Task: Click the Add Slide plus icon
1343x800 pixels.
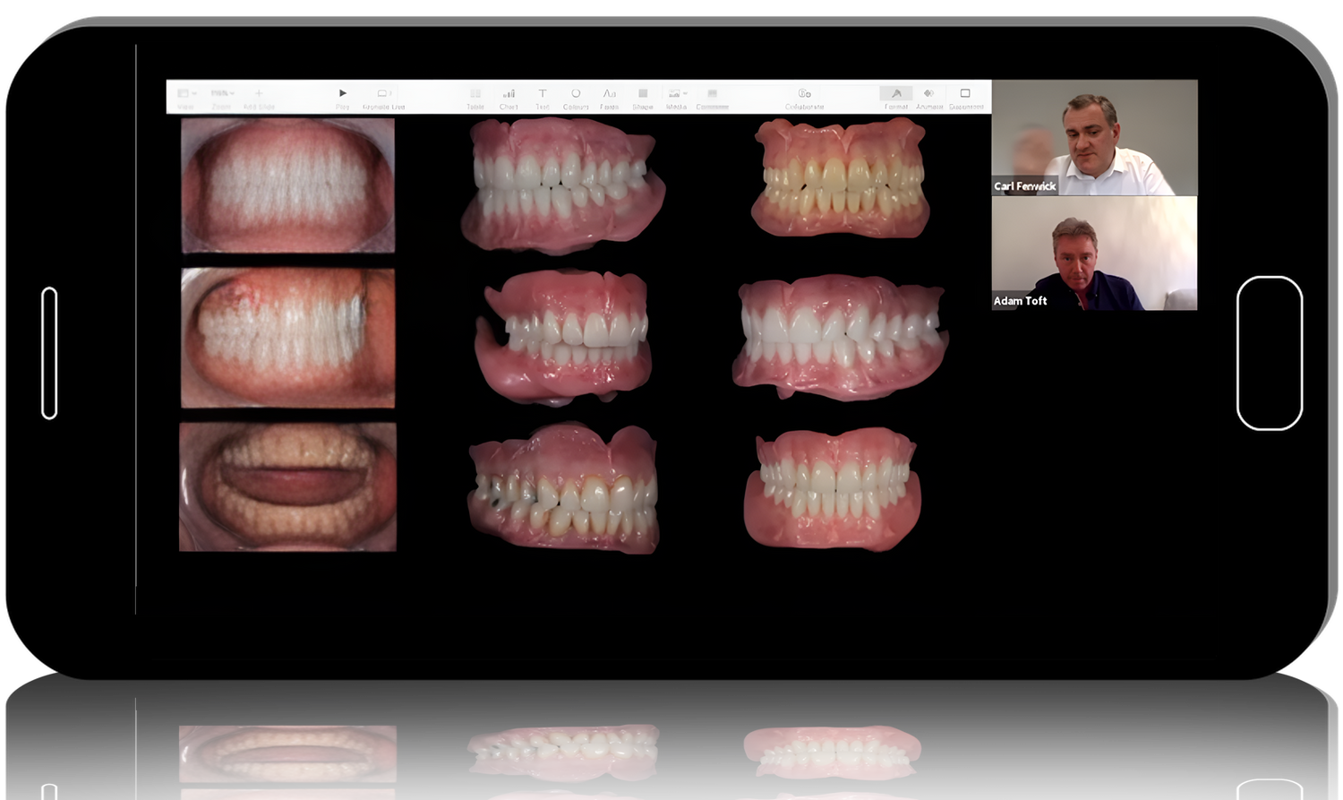Action: [x=259, y=94]
